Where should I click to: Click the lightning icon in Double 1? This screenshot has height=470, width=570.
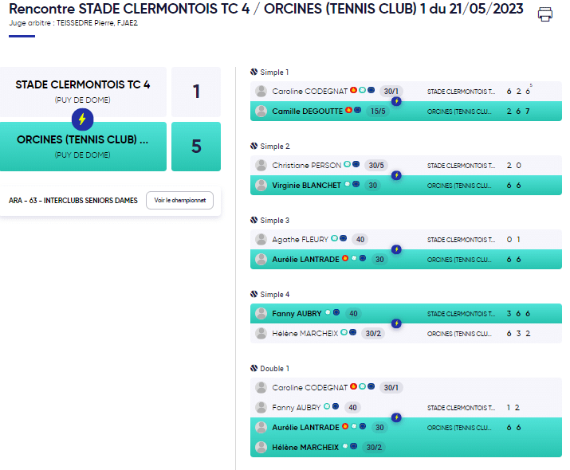pos(396,417)
